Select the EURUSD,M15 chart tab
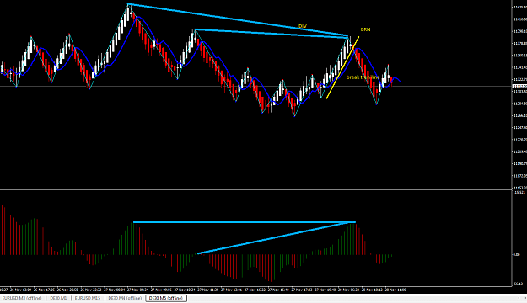Screen dimensions: 527x303 (88, 298)
